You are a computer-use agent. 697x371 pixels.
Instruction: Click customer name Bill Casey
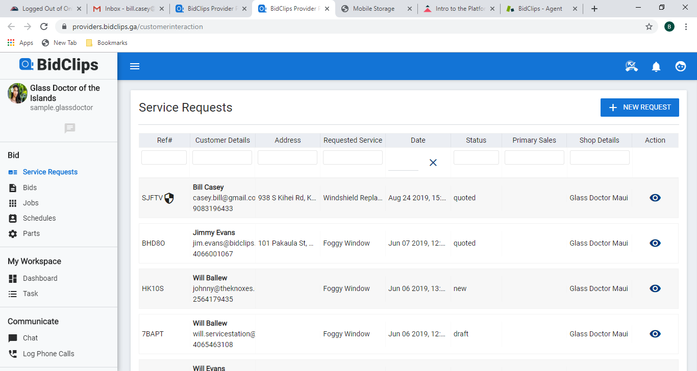(x=208, y=187)
